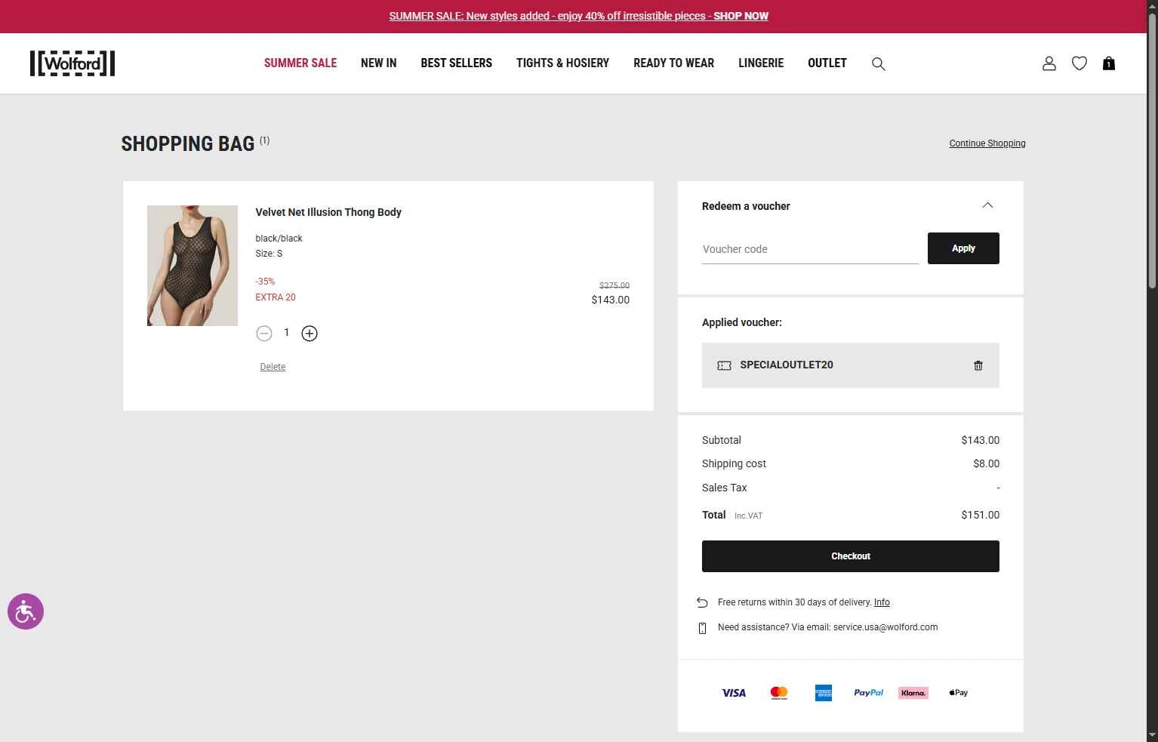Open the SUMMER SALE menu
Image resolution: width=1158 pixels, height=742 pixels.
click(300, 63)
